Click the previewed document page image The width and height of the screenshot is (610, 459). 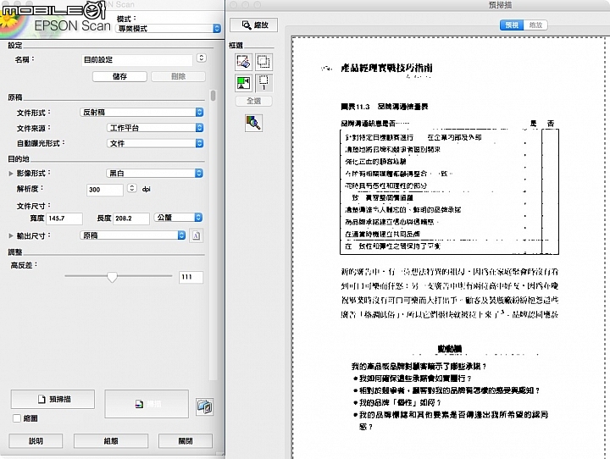click(x=451, y=248)
